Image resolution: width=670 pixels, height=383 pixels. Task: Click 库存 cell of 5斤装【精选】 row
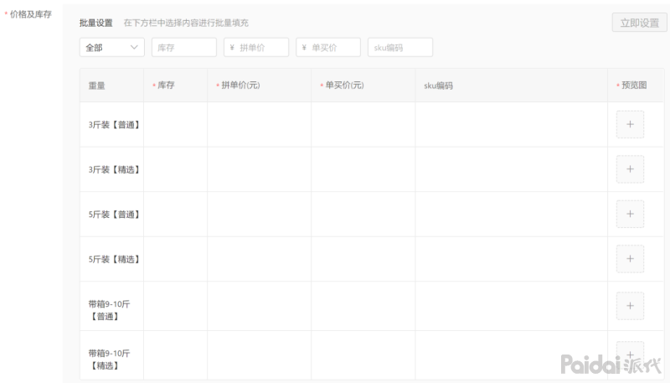[176, 259]
